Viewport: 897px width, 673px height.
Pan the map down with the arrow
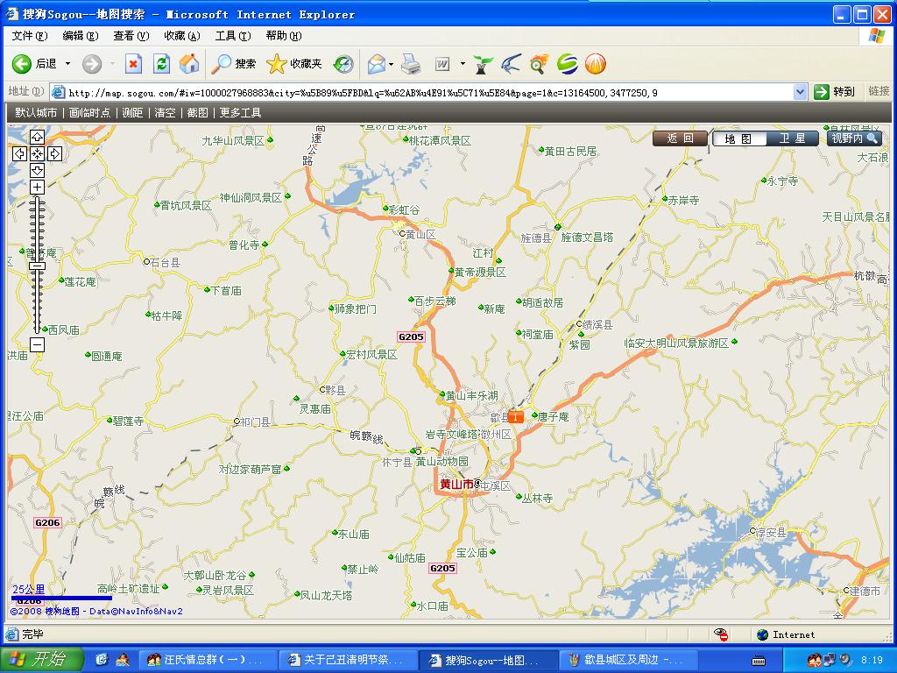click(x=37, y=170)
